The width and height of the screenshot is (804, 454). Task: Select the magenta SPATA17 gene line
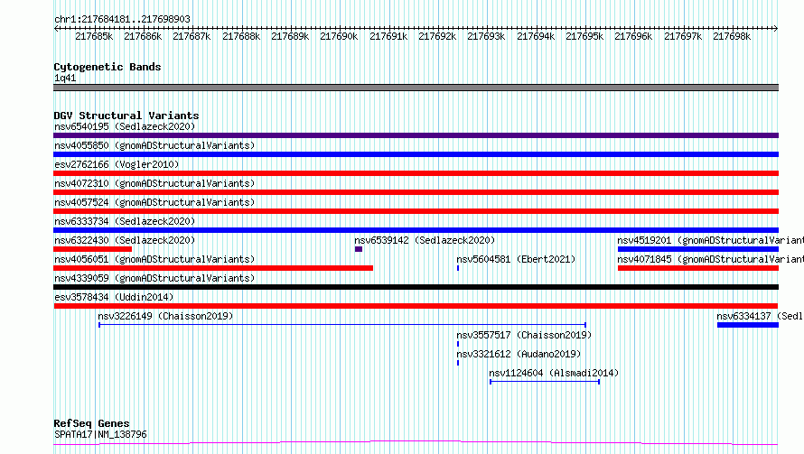click(416, 443)
